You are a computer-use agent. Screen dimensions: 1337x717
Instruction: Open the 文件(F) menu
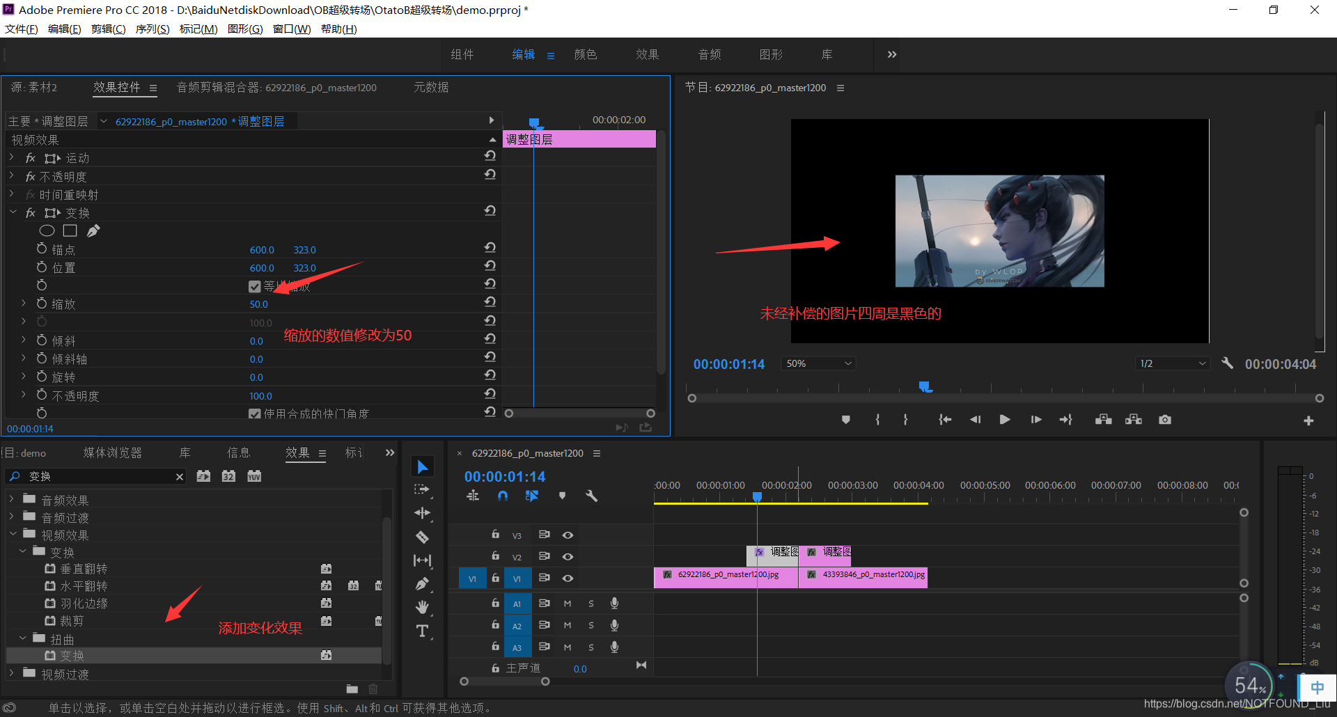click(x=22, y=29)
